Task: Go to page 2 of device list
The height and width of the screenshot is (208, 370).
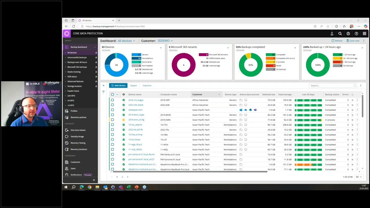Action: click(122, 177)
